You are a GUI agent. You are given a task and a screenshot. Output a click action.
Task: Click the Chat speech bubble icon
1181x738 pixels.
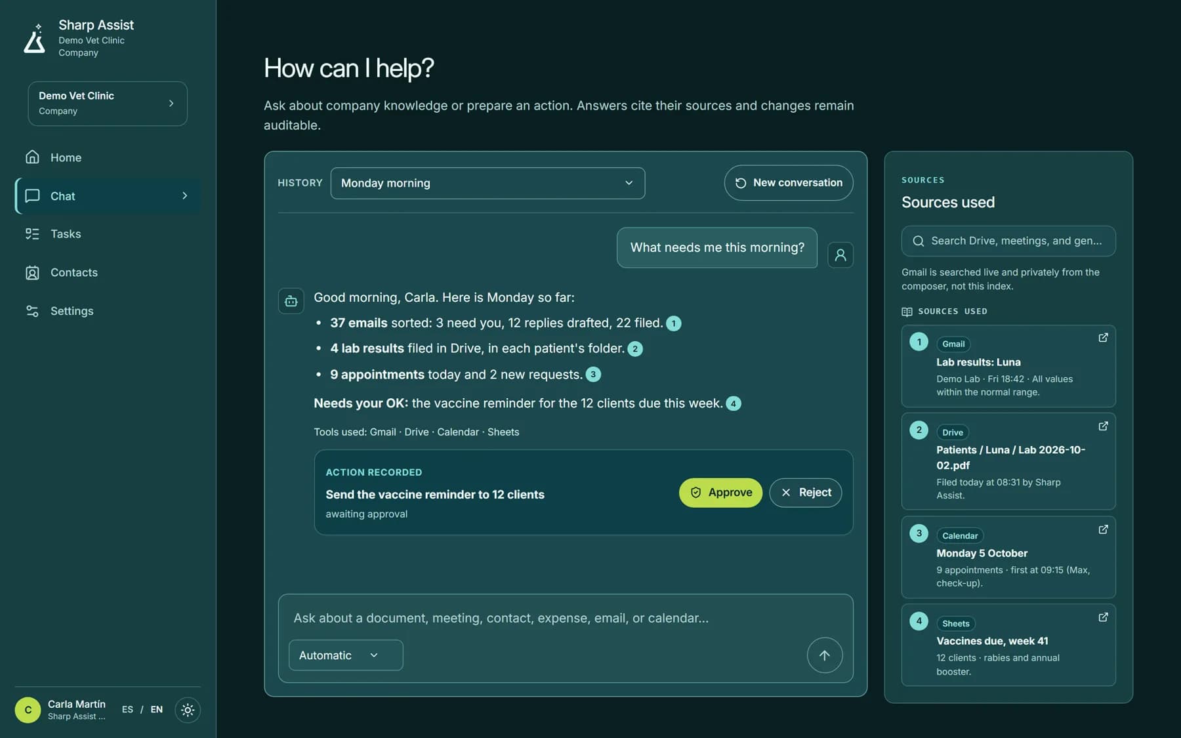click(x=32, y=195)
